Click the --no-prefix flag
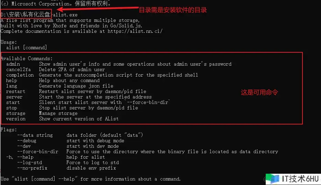Image resolution: width=321 pixels, height=185 pixels. (32, 168)
